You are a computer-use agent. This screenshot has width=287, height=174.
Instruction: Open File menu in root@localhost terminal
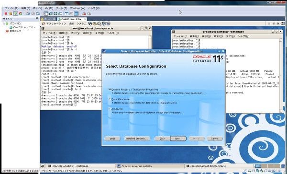tap(49, 33)
